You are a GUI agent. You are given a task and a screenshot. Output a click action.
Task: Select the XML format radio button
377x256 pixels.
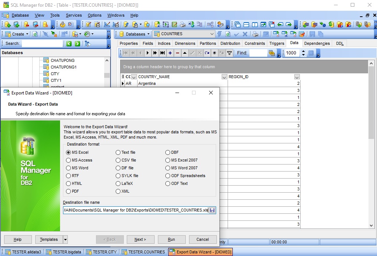tap(118, 191)
